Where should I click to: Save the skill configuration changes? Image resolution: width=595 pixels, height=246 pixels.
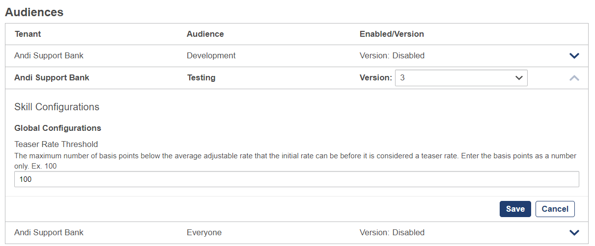pos(515,209)
